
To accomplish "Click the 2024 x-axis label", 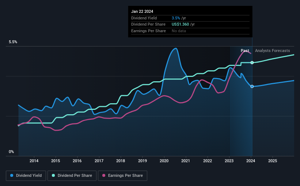I will point(251,161).
